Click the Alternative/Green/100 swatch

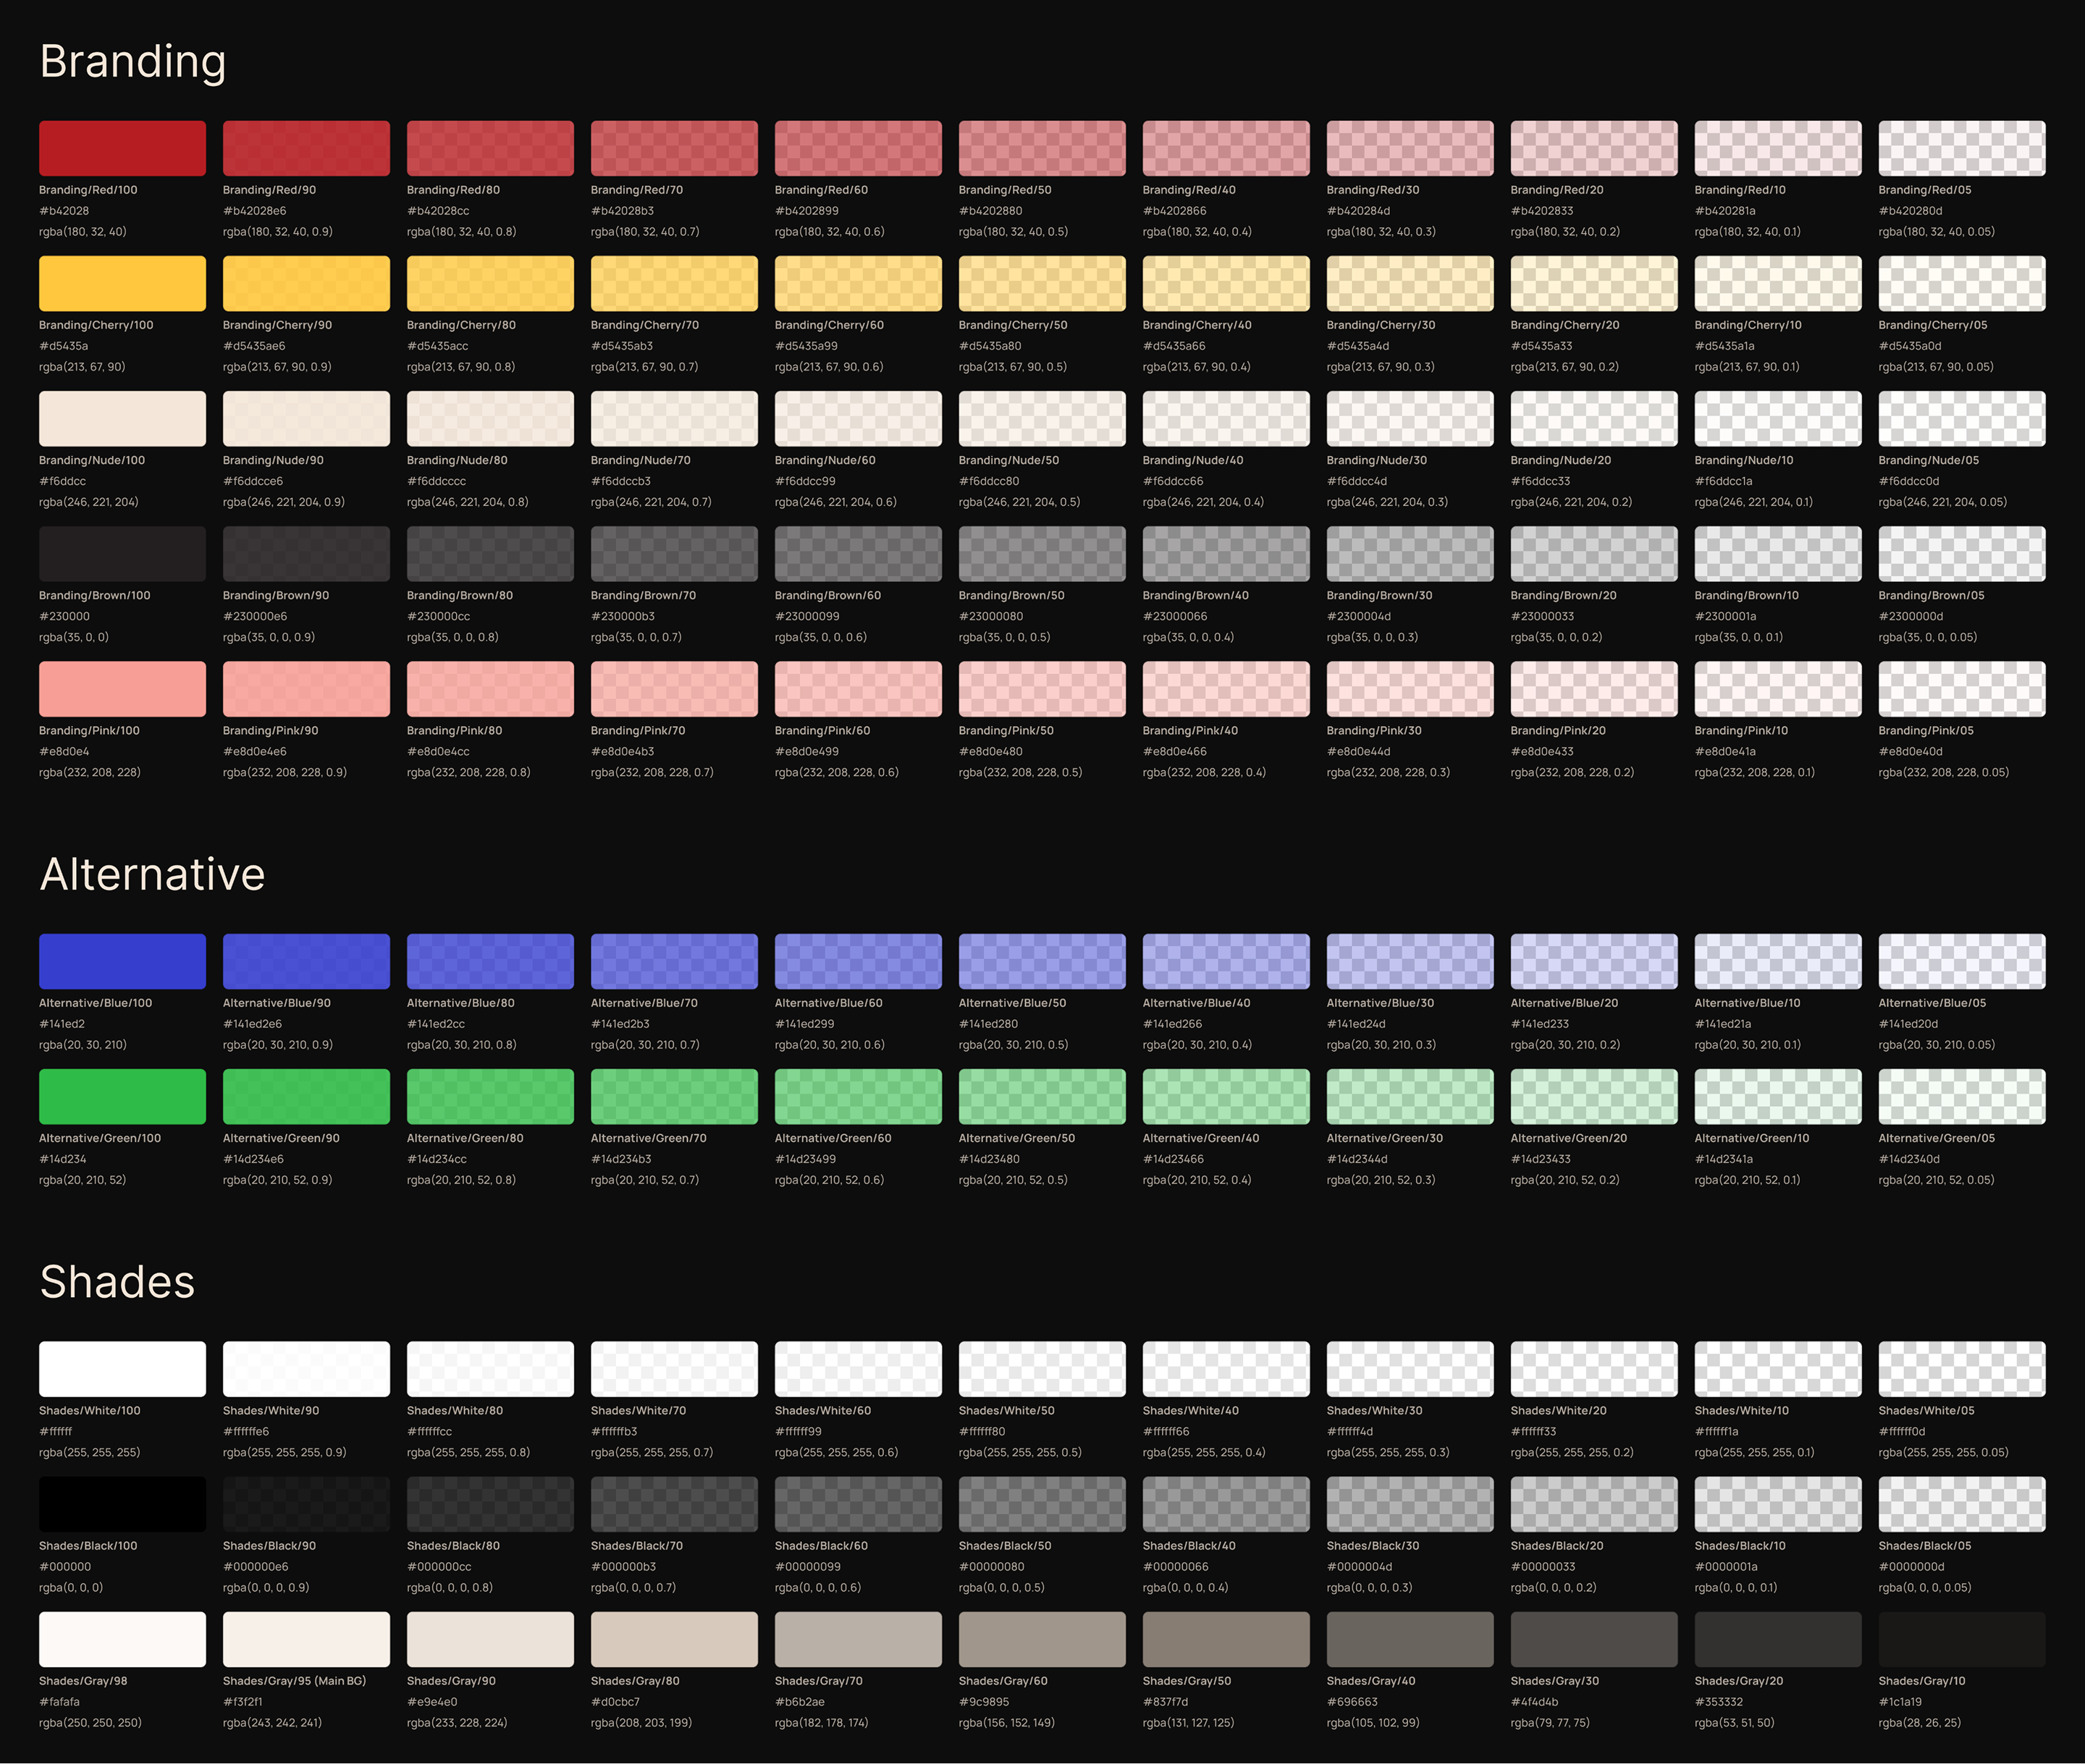pos(122,1096)
